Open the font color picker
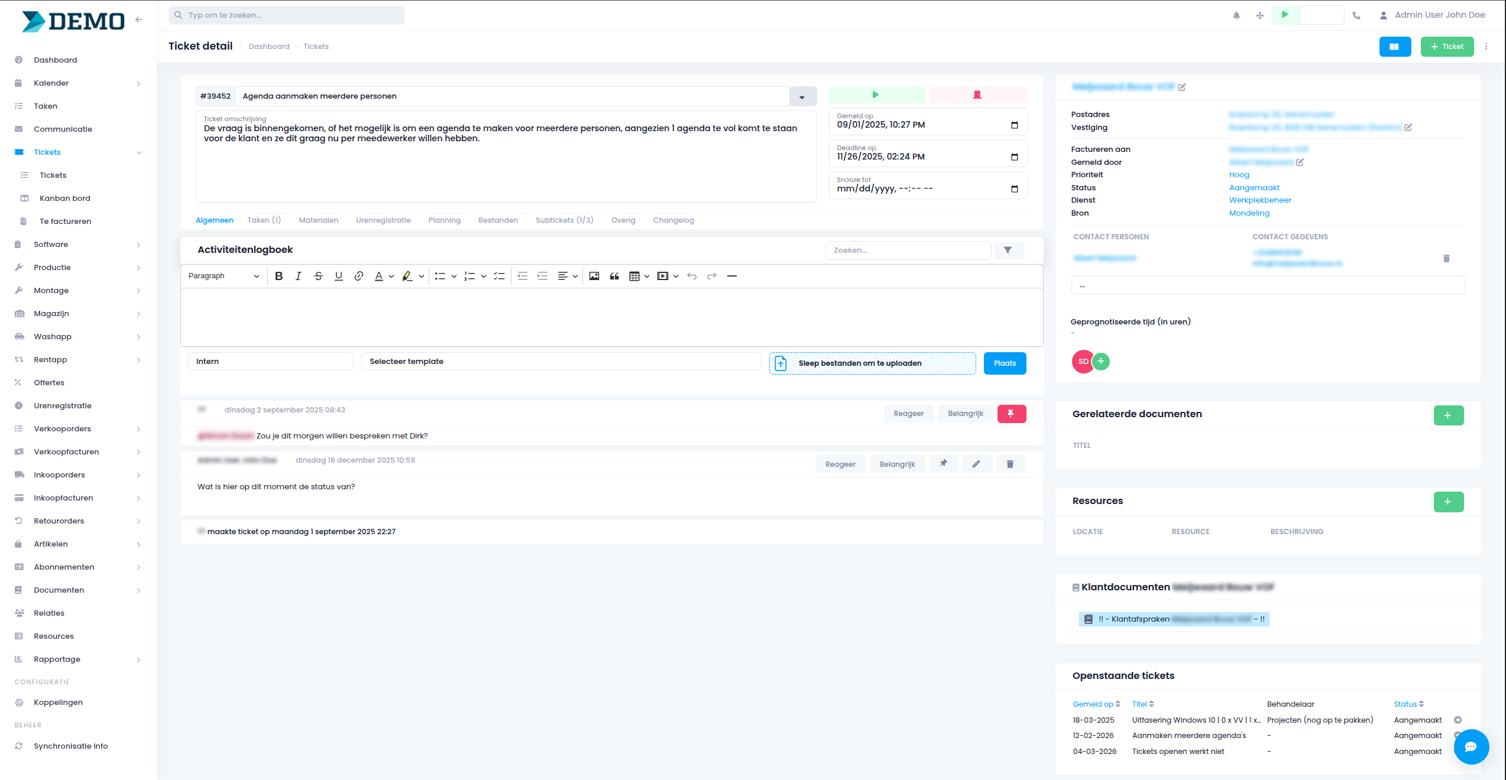This screenshot has width=1506, height=780. [379, 276]
